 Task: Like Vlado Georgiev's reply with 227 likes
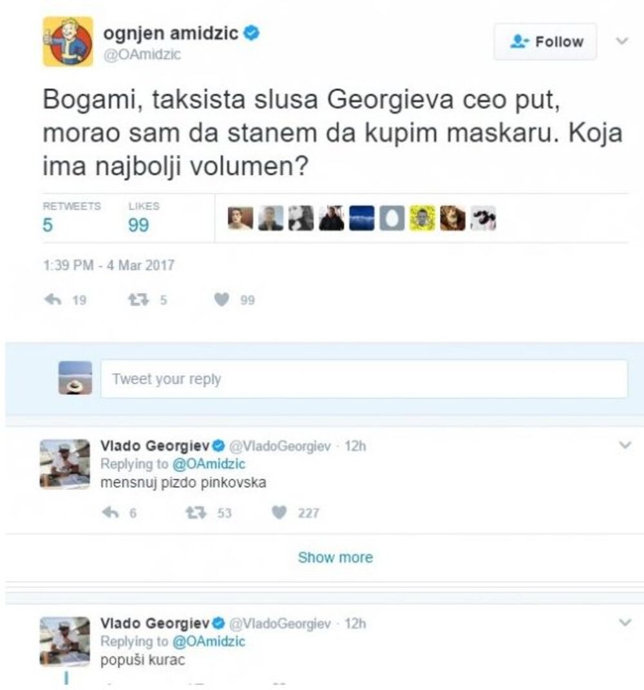[x=279, y=513]
